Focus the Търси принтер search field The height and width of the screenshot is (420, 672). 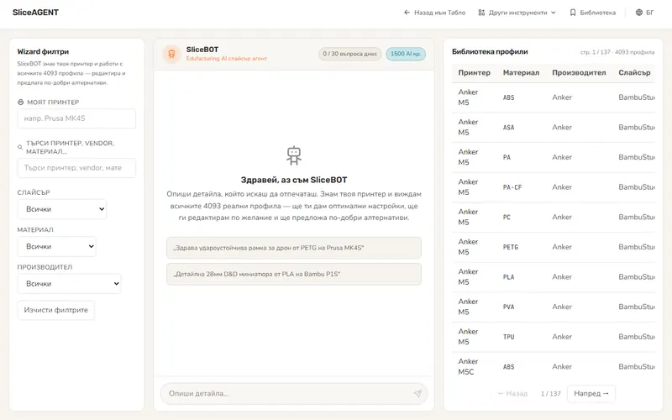76,168
